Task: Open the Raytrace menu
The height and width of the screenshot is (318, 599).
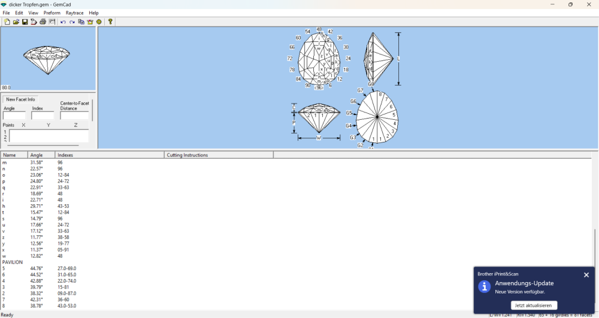Action: (75, 13)
